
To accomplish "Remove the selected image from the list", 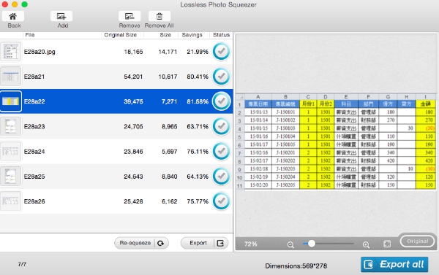I will pos(130,17).
